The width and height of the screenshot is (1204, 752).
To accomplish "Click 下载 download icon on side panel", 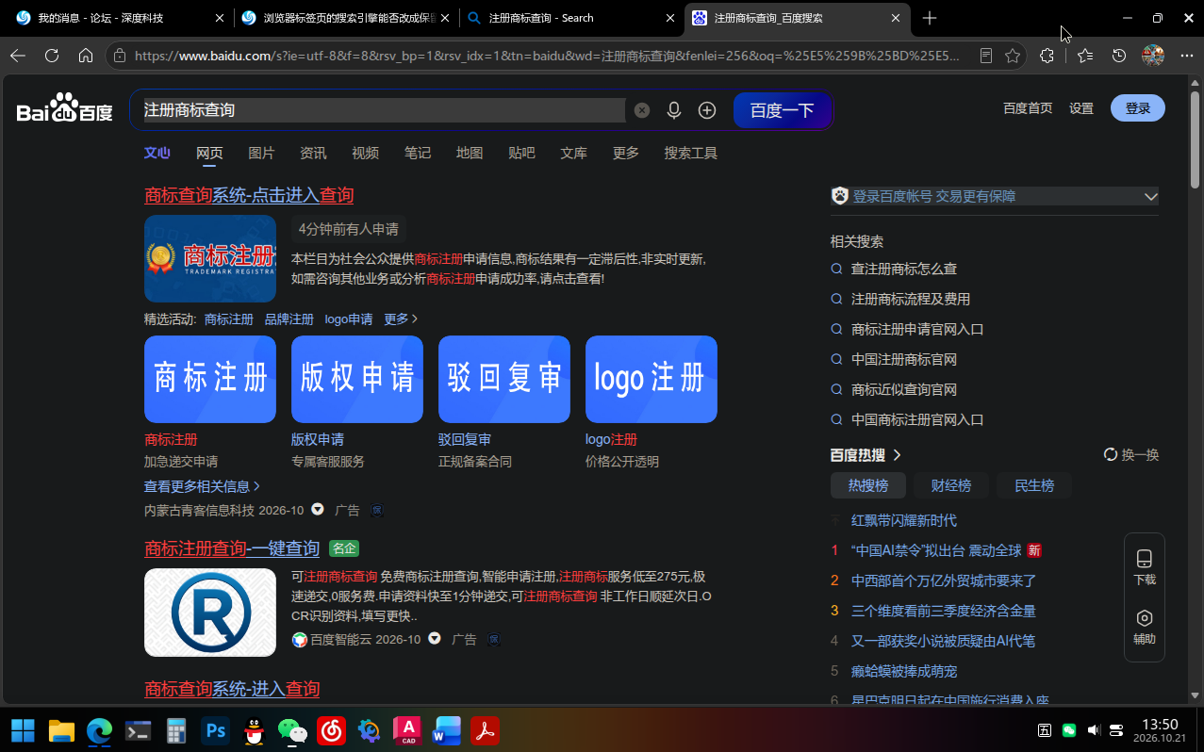I will 1145,567.
